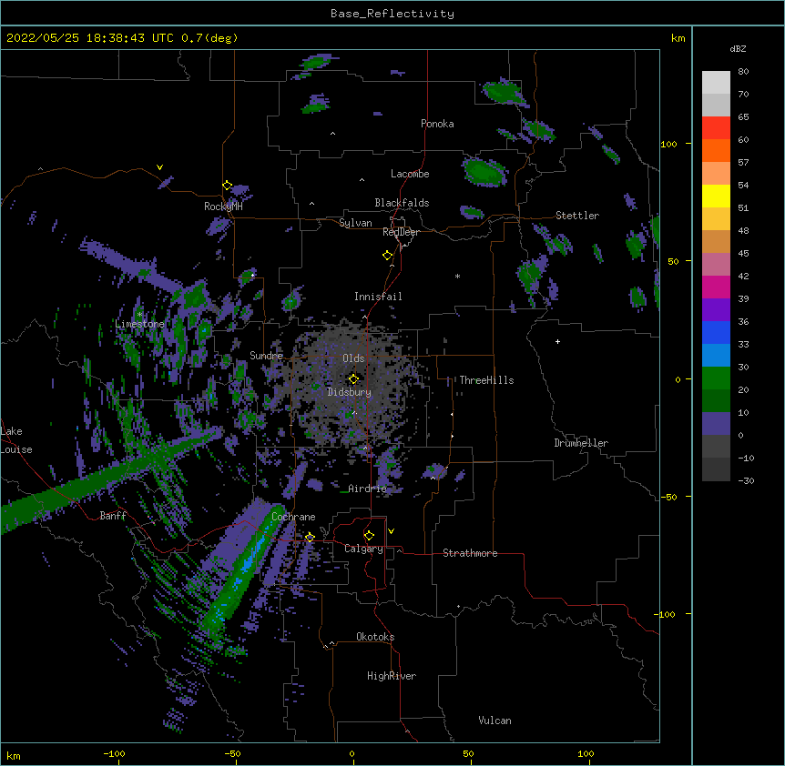Select the pink 42–45 dBZ legend swatch
This screenshot has width=785, height=766.
tap(716, 264)
